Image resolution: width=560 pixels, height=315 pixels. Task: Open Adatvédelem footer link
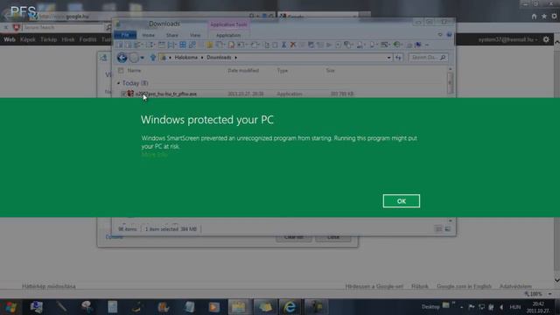[515, 286]
